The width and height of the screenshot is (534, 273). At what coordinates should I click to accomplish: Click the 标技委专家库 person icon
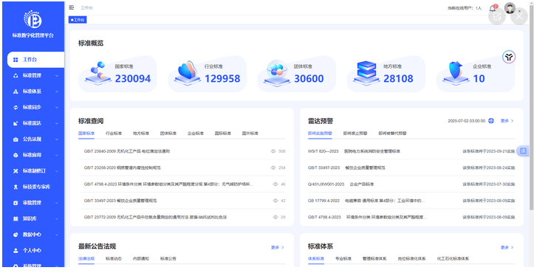coord(16,187)
